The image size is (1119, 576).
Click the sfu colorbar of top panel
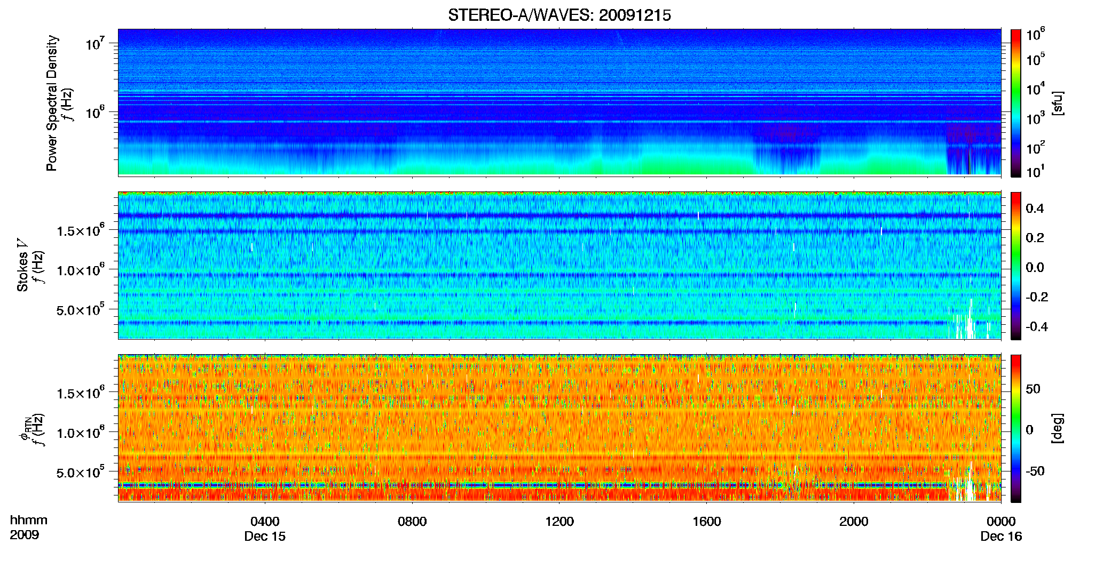1016,103
